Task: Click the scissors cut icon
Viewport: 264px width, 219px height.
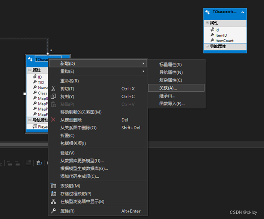Action: tap(53, 89)
